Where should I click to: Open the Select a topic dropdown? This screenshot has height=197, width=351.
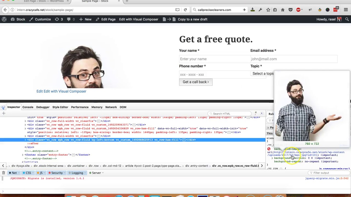[262, 74]
